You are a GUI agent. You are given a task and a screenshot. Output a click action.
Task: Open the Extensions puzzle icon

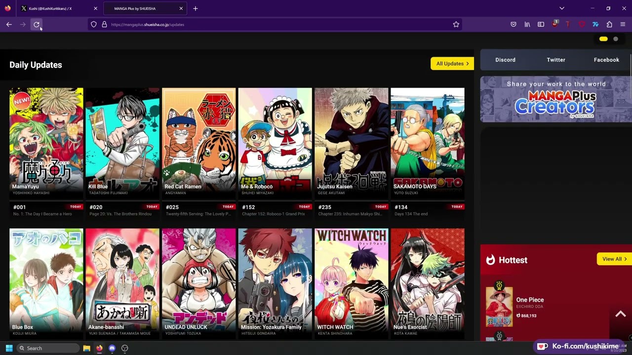click(x=609, y=24)
